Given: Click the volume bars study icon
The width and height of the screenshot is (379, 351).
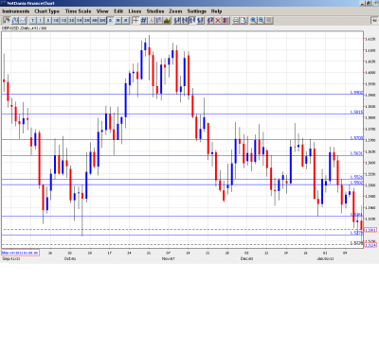Looking at the screenshot, I should (x=167, y=21).
